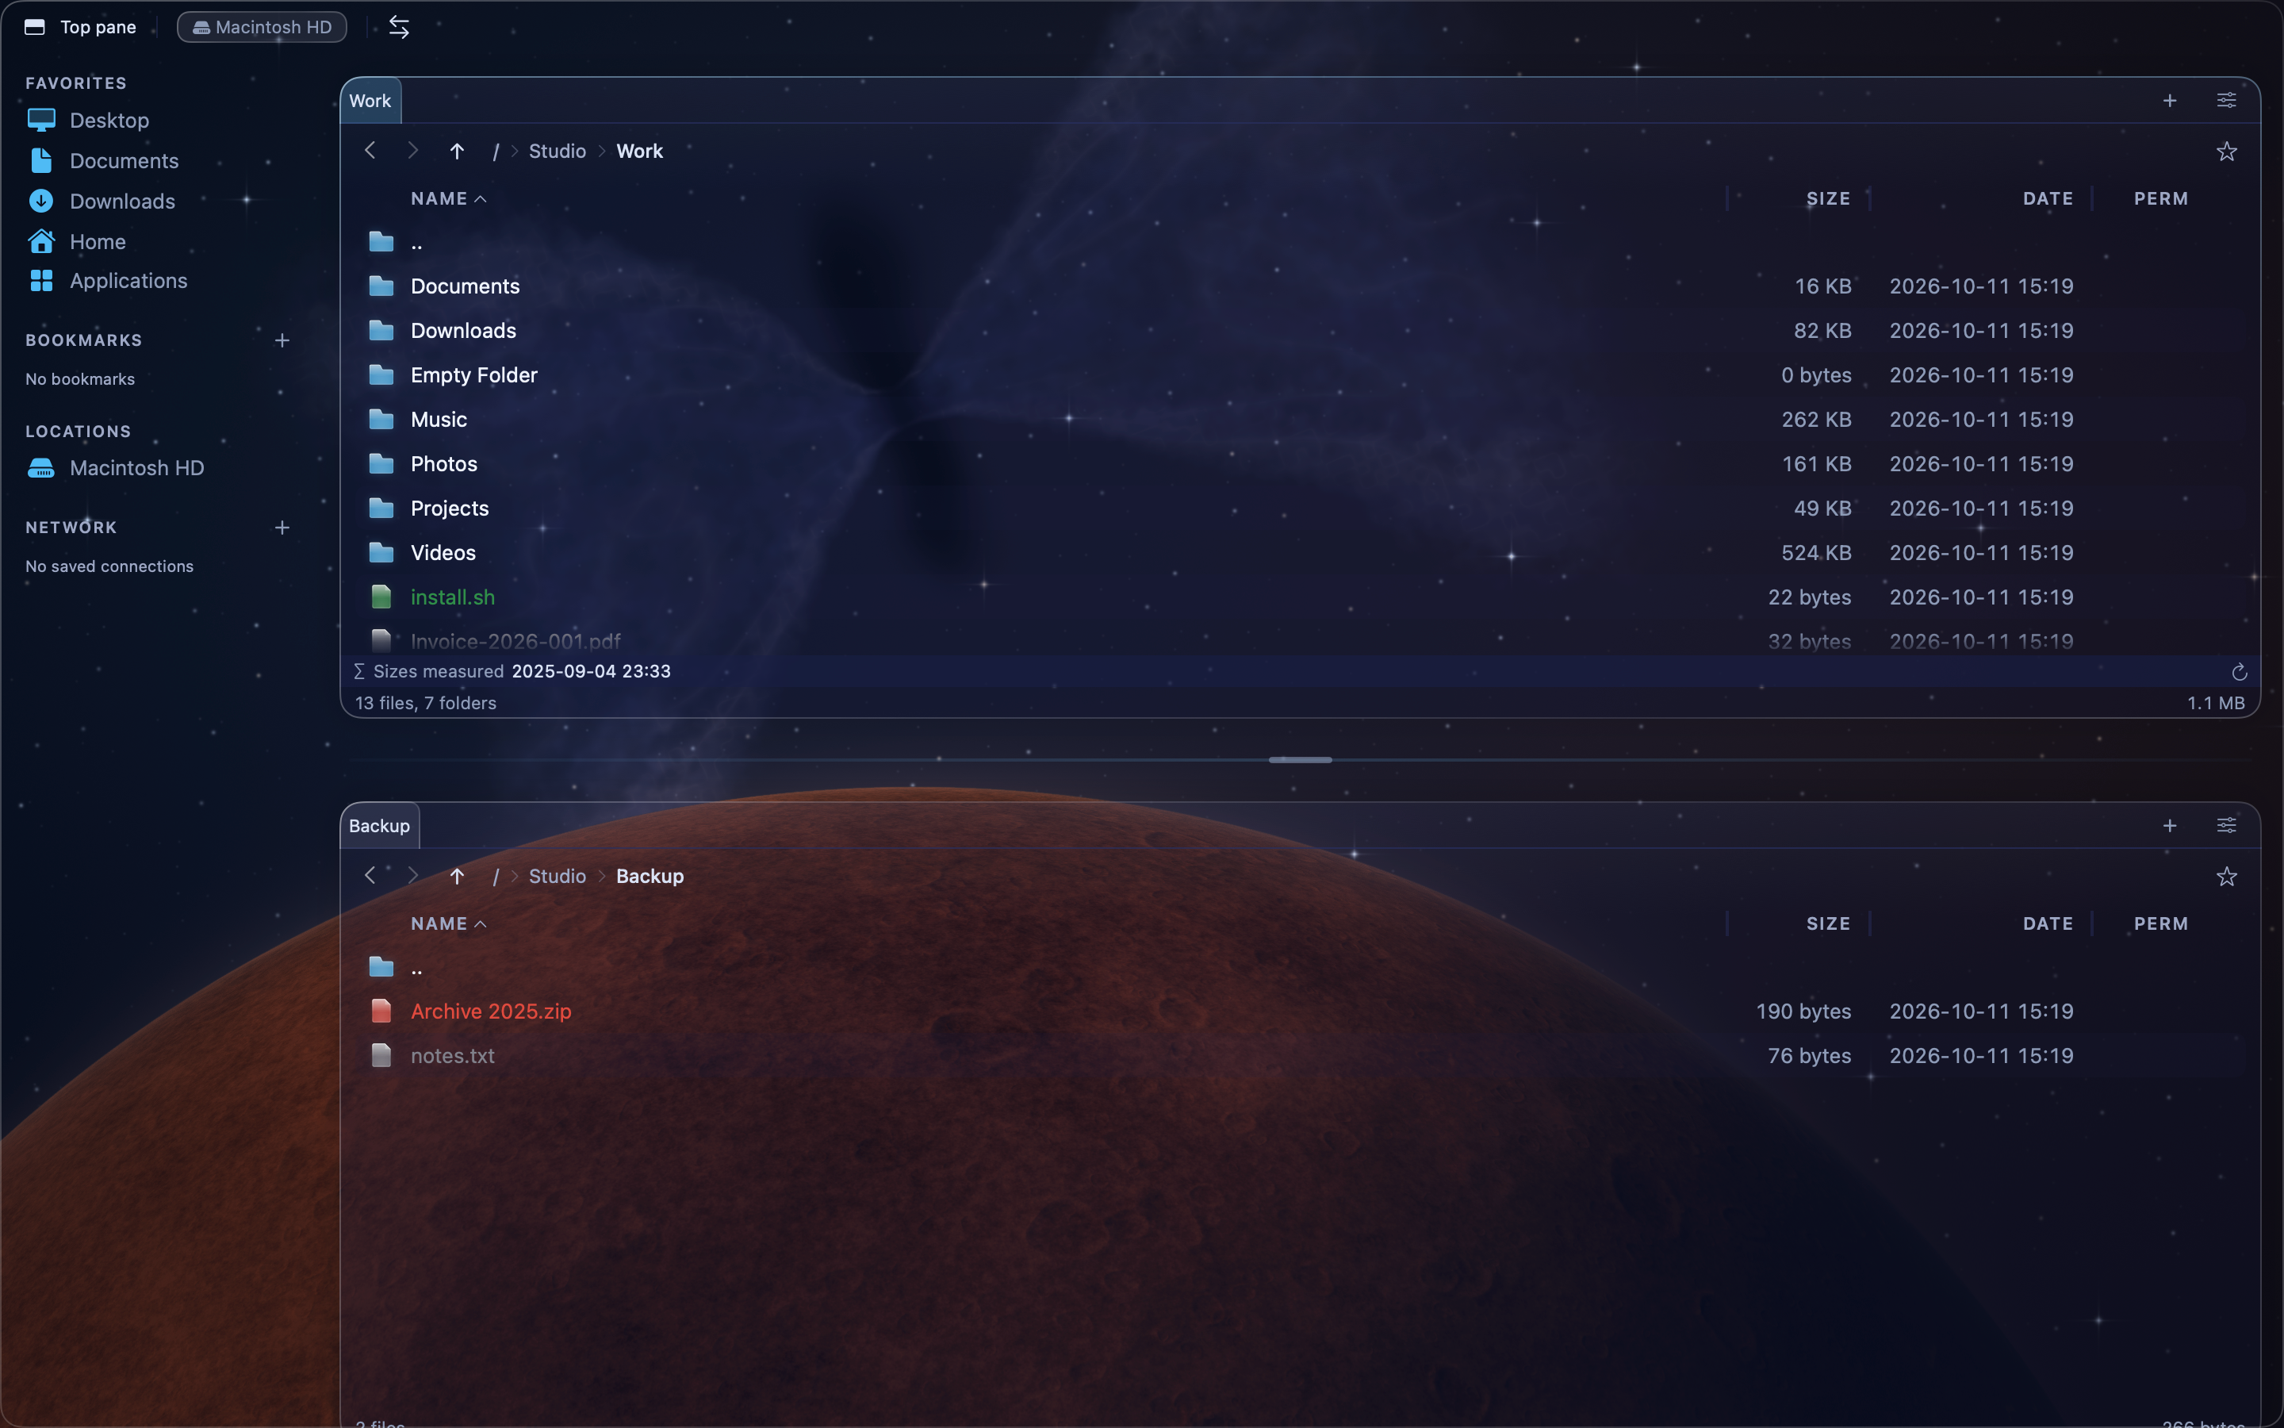The image size is (2284, 1428).
Task: Go up one folder in the Work pane
Action: coord(457,151)
